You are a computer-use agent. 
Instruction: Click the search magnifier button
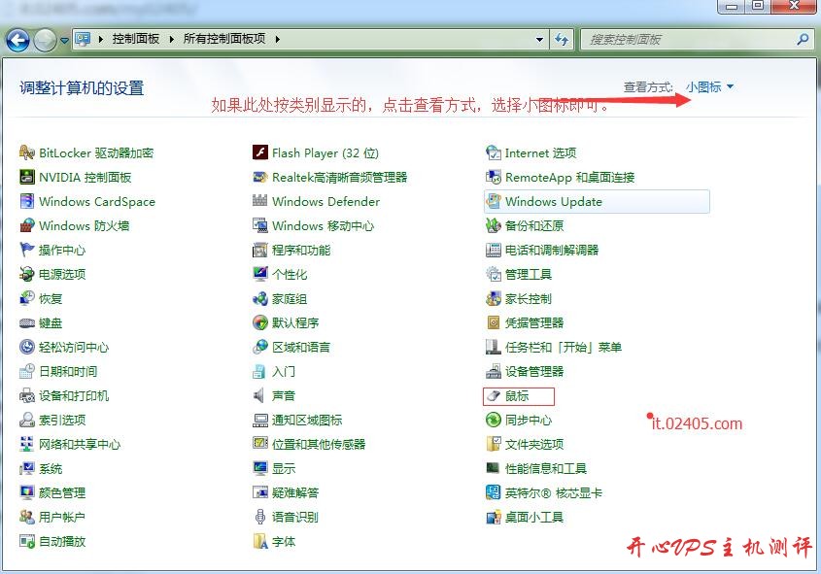pyautogui.click(x=803, y=39)
